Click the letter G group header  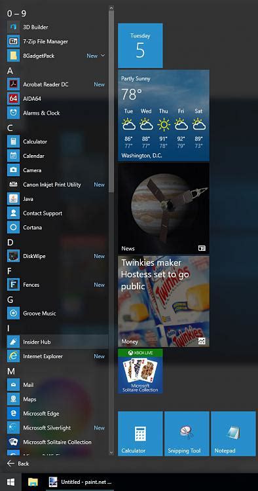tap(10, 300)
